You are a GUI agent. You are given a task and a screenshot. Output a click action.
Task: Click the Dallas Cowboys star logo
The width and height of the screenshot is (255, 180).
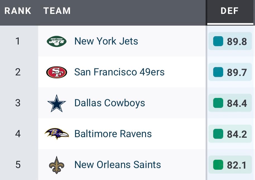tap(57, 103)
